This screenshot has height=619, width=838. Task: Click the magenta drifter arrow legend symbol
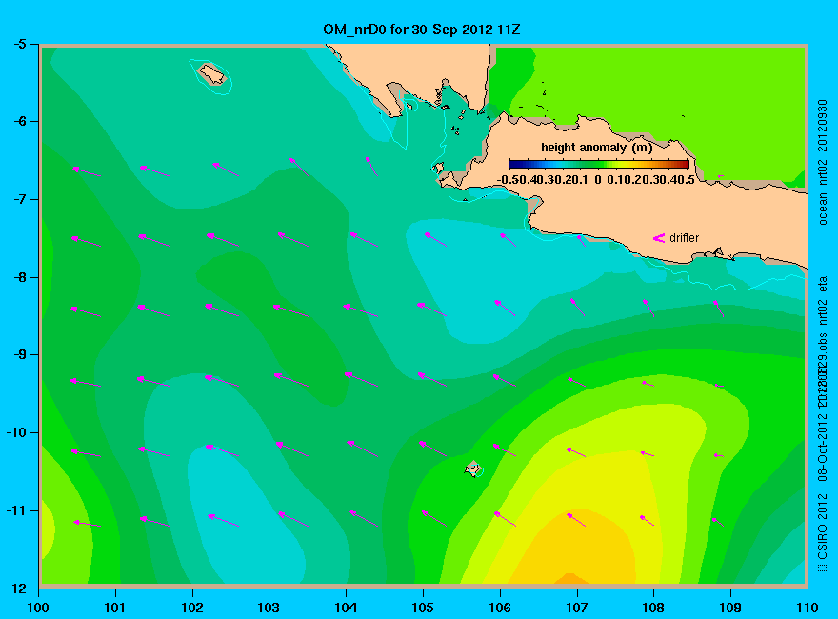coord(658,238)
